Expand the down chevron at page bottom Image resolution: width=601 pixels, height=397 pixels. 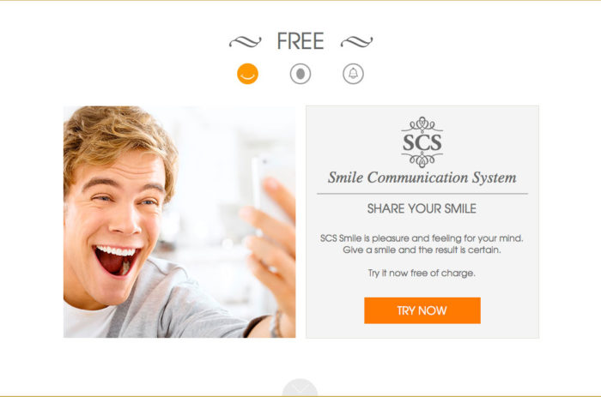pos(300,388)
